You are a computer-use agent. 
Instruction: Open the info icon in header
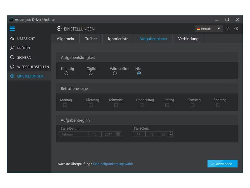click(x=236, y=29)
